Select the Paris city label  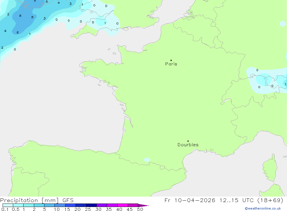click(x=171, y=64)
